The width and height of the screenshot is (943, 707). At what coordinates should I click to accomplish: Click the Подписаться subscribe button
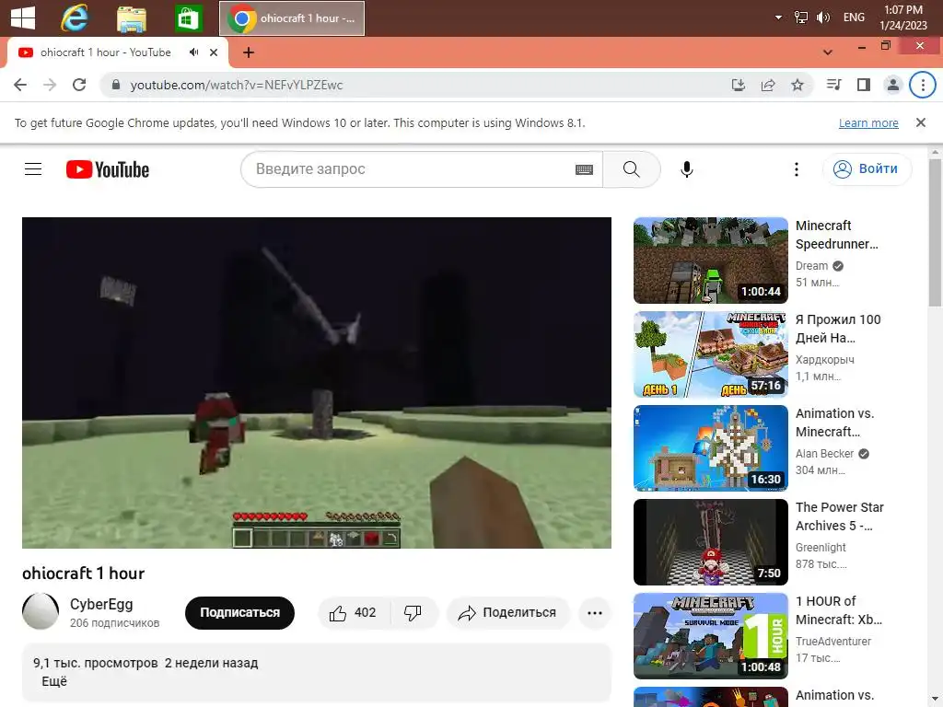click(239, 612)
